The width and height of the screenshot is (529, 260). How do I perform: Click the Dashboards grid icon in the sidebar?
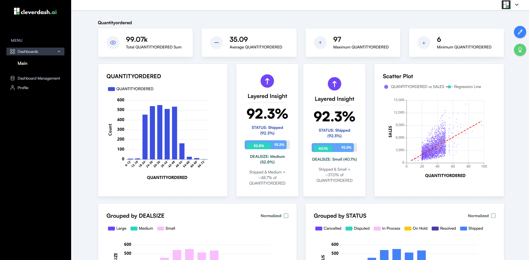pos(13,51)
